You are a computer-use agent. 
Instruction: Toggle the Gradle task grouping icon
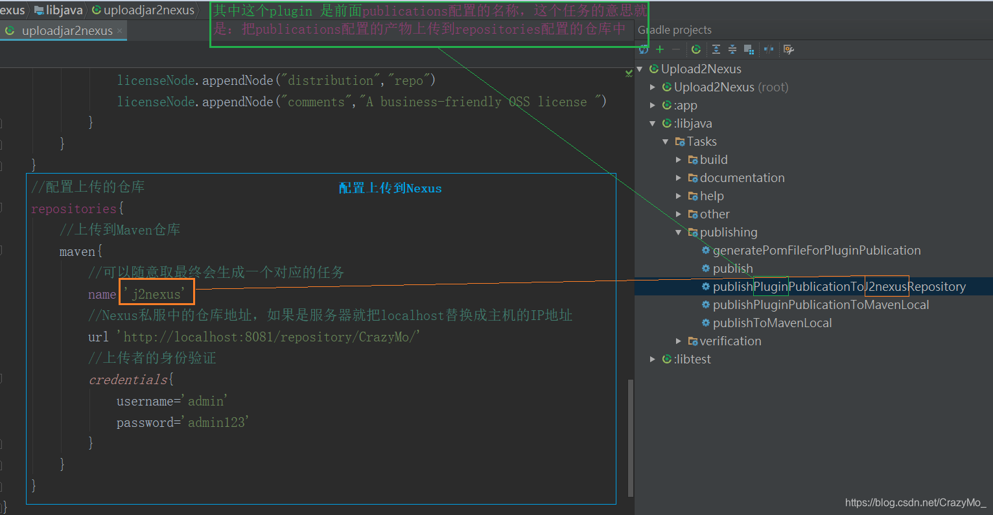749,49
